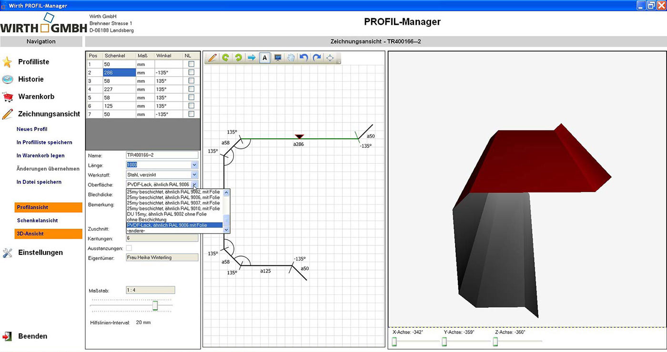This screenshot has height=352, width=667.
Task: Select the pencil draw tool in toolbar
Action: click(x=212, y=58)
